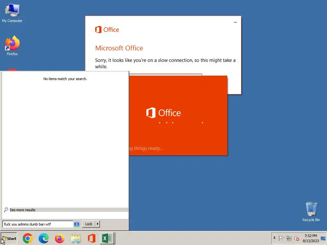
Task: Open Microsoft Edge from the taskbar
Action: pos(43,239)
